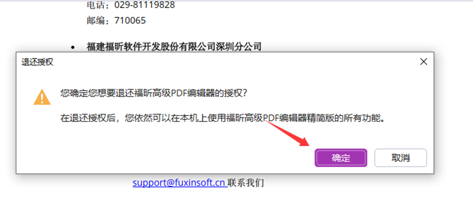This screenshot has height=218, width=473.
Task: Click the postal code 710065
Action: [x=130, y=21]
